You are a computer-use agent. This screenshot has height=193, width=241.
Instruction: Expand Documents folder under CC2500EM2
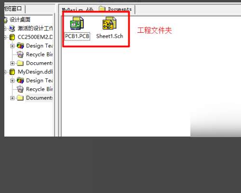pyautogui.click(x=12, y=63)
